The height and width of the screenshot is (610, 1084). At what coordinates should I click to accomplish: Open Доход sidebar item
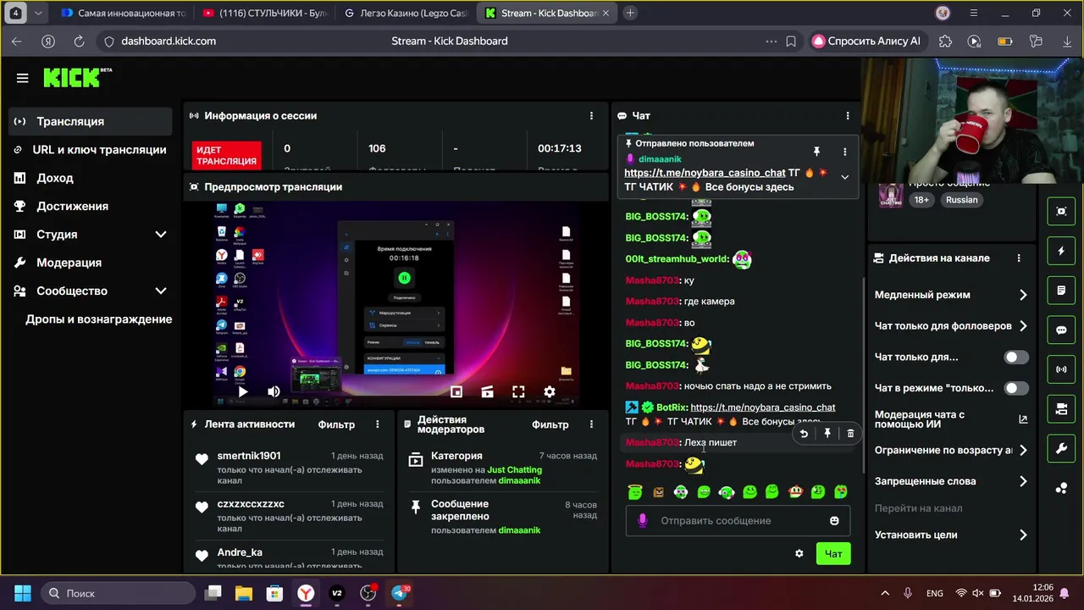coord(90,178)
